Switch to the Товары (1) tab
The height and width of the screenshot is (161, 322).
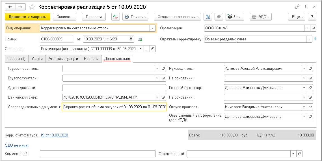tap(17, 59)
